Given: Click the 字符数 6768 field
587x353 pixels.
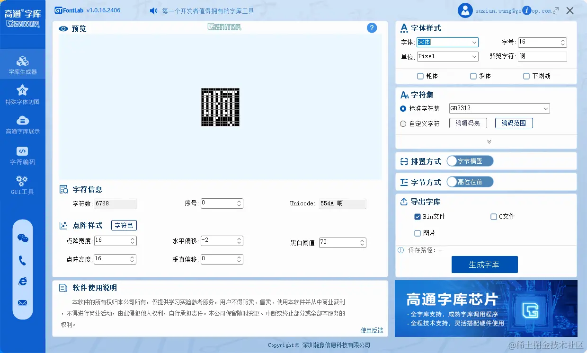Looking at the screenshot, I should click(116, 203).
